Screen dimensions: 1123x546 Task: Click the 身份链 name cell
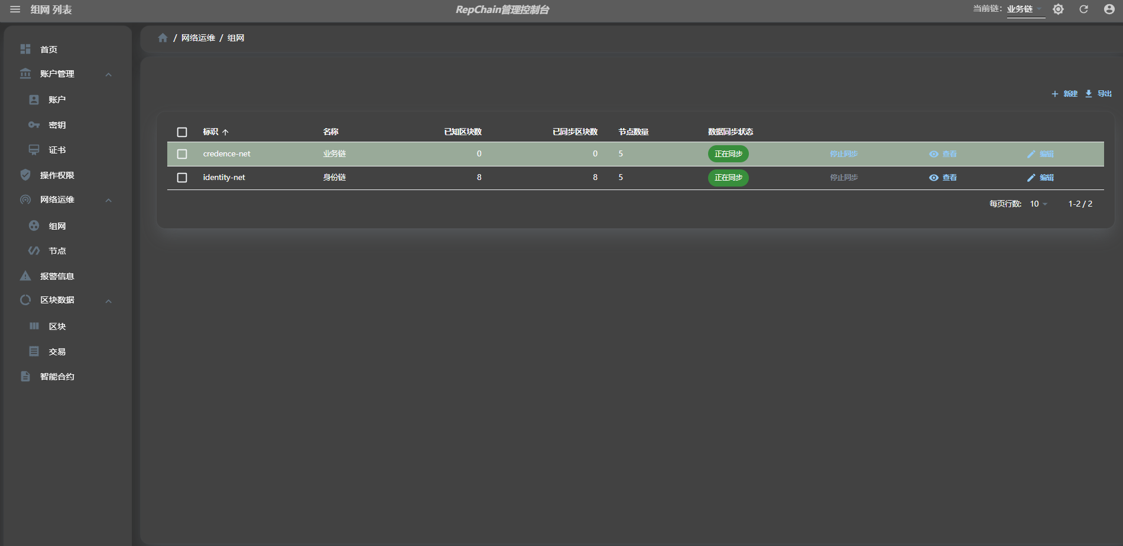pyautogui.click(x=335, y=178)
